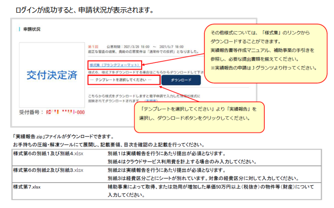The height and width of the screenshot is (208, 334).
Task: Click the lower yellow callout about 実績報告
Action: coord(200,112)
